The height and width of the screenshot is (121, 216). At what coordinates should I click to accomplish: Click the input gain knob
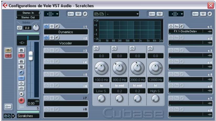click(36, 28)
